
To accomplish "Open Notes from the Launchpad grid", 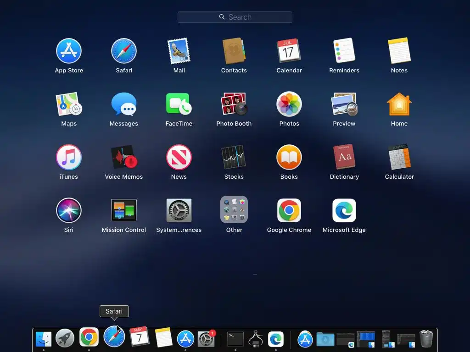I will coord(399,51).
